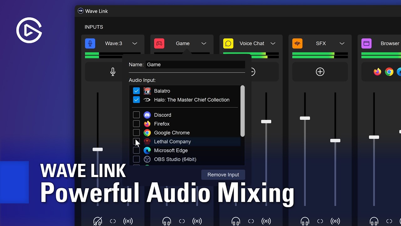Tick the Google Chrome checkbox
Screen dimensions: 401x226
(x=136, y=132)
